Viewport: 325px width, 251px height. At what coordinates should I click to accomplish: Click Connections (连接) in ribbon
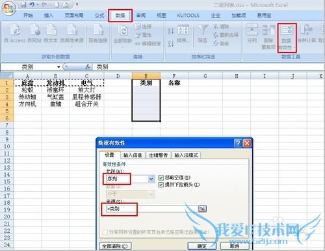pos(144,27)
